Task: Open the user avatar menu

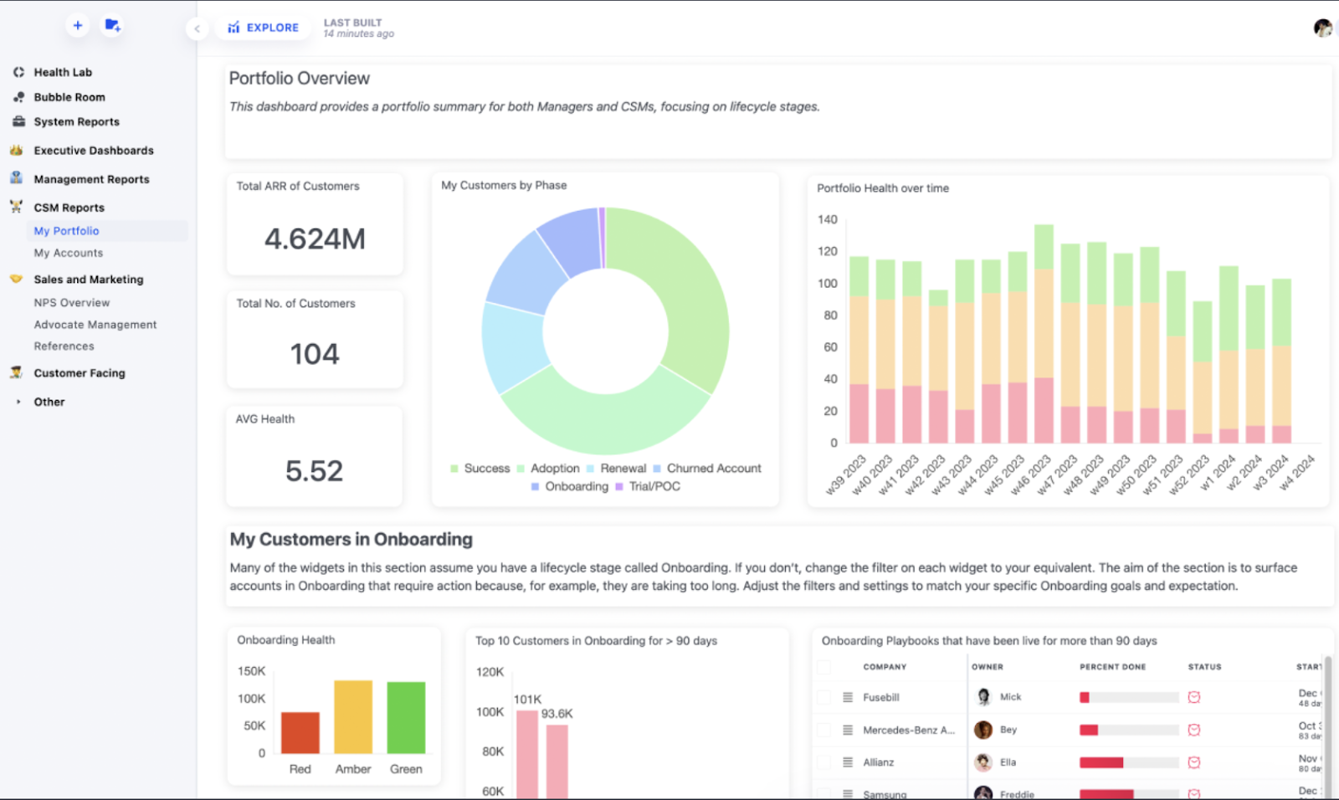Action: point(1322,28)
